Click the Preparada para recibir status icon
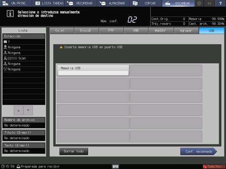Screen dimensions: 226x169 pos(18,166)
